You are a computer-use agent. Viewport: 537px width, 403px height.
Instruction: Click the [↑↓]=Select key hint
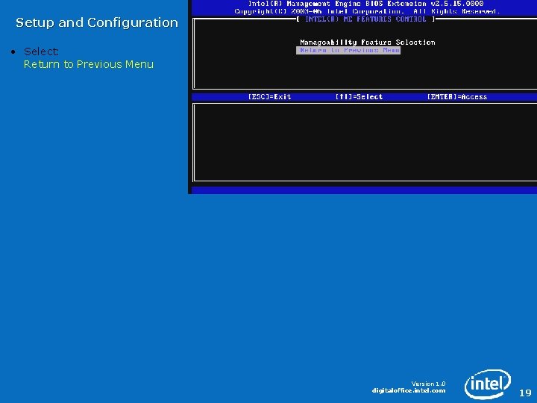point(359,96)
